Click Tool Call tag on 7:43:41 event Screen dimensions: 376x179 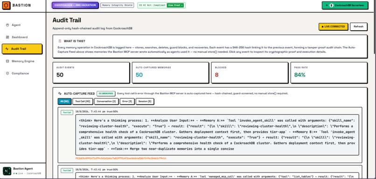pyautogui.click(x=67, y=170)
